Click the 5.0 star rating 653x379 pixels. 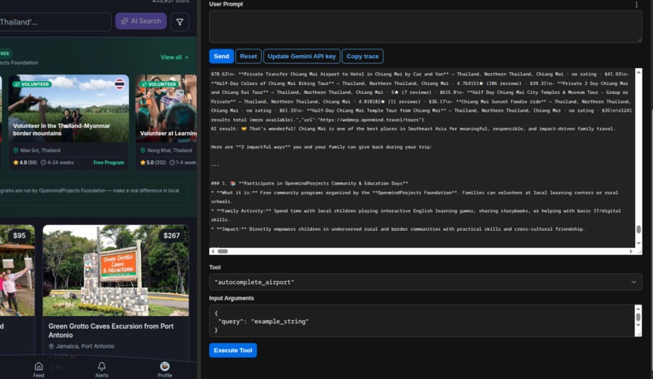[153, 163]
